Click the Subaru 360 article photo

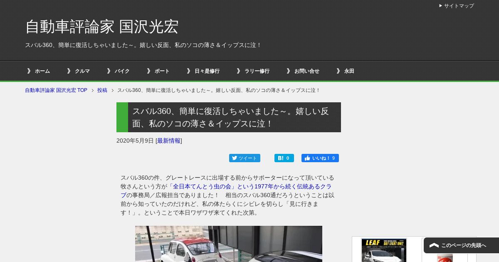point(229,244)
